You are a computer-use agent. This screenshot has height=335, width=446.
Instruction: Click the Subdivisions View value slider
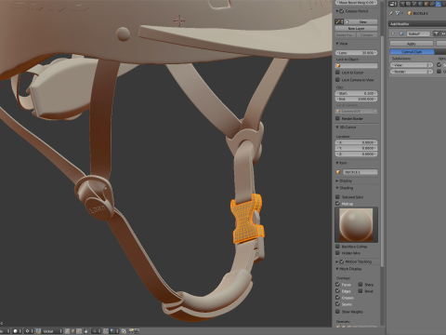pyautogui.click(x=412, y=65)
